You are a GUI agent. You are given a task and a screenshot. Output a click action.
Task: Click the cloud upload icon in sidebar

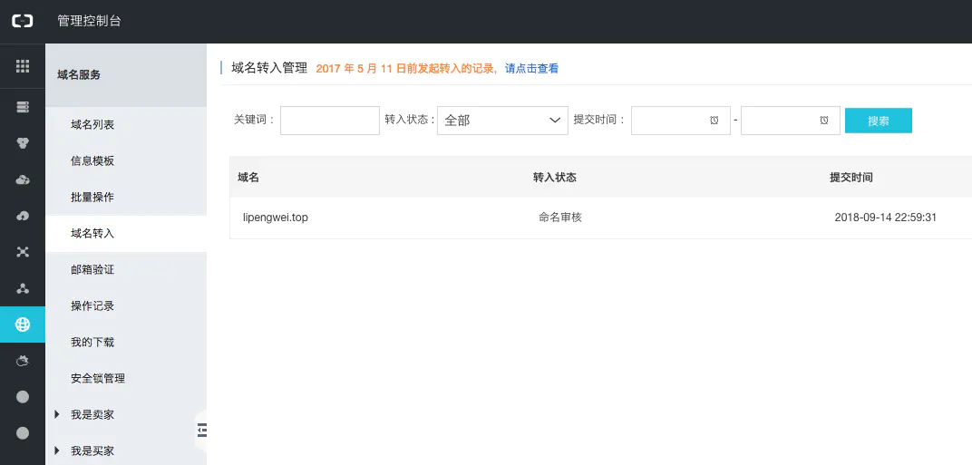coord(23,216)
